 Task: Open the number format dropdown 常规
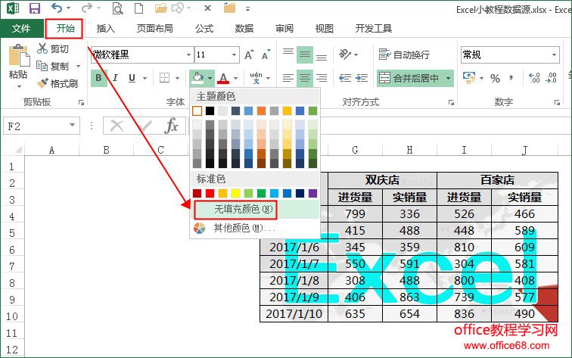pyautogui.click(x=554, y=54)
